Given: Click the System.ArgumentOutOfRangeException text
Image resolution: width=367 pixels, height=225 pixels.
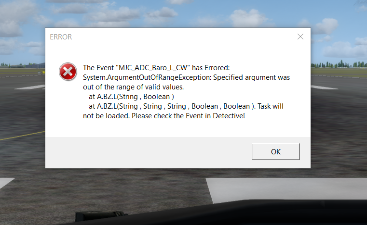Looking at the screenshot, I should click(147, 77).
